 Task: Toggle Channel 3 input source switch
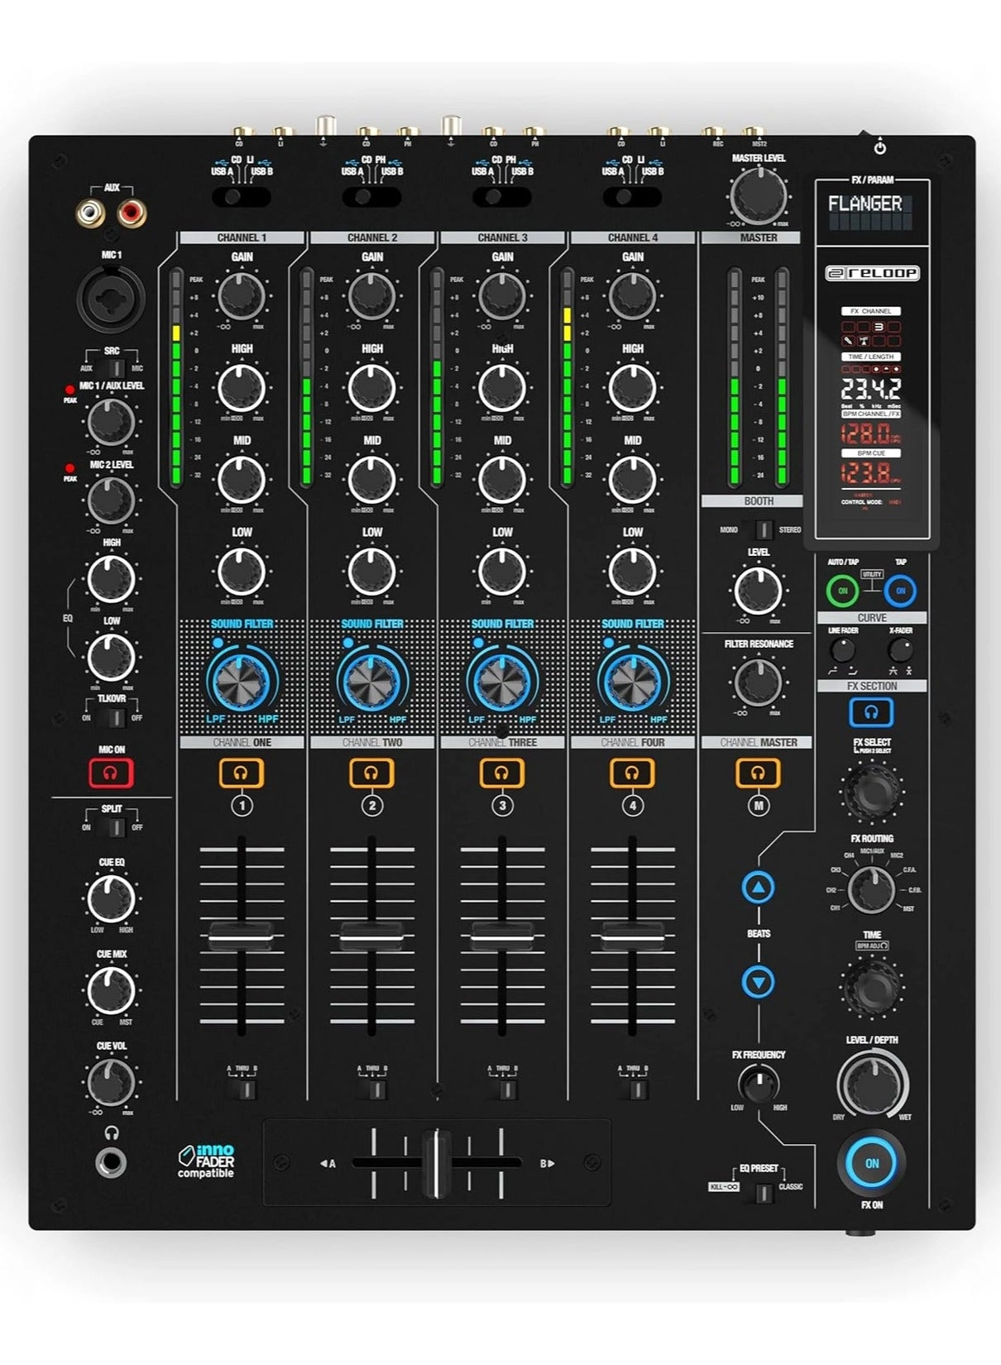tap(502, 197)
